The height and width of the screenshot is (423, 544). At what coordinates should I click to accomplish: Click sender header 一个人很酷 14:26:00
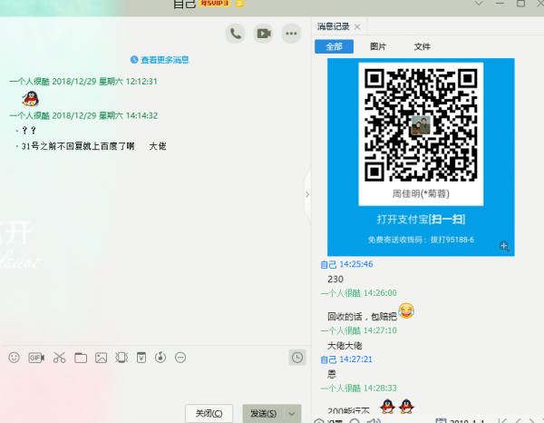(358, 293)
